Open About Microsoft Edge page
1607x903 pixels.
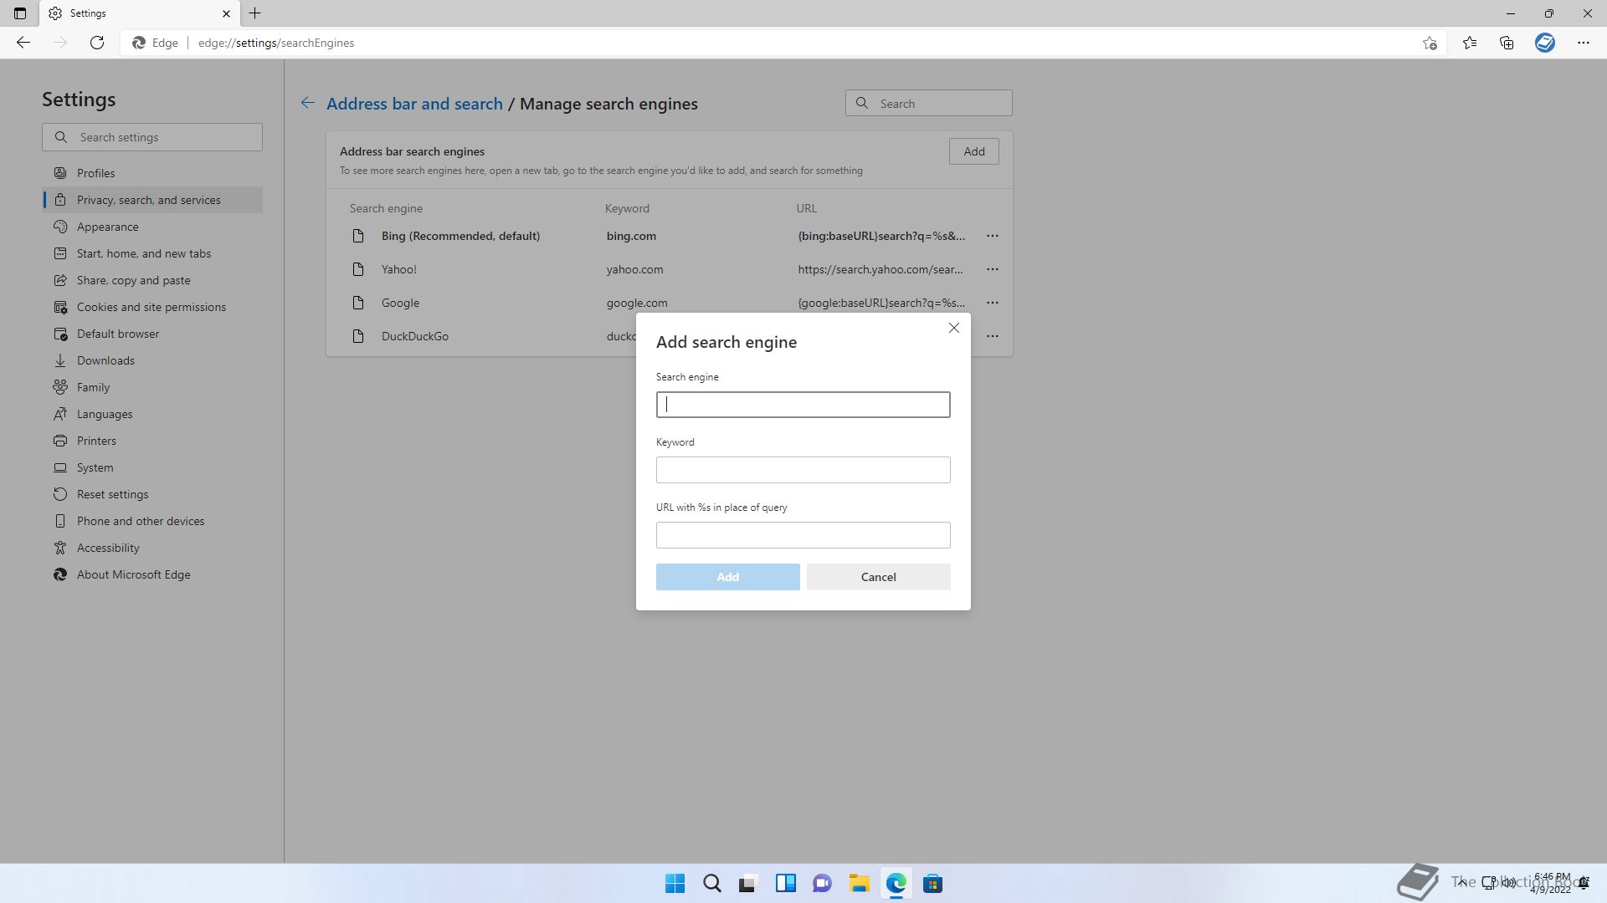(152, 574)
